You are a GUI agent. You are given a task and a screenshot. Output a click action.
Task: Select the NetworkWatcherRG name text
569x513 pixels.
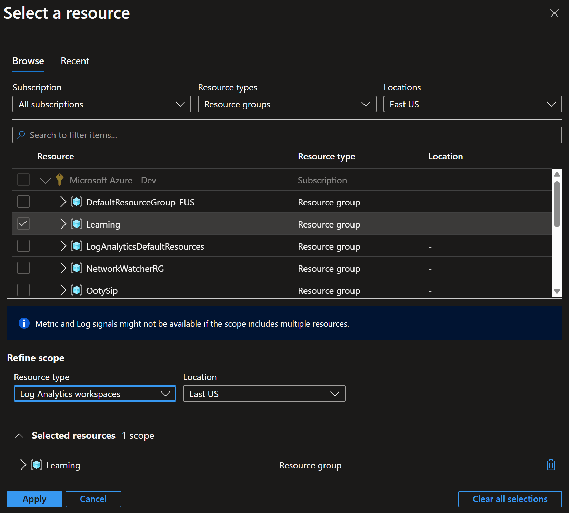coord(125,269)
